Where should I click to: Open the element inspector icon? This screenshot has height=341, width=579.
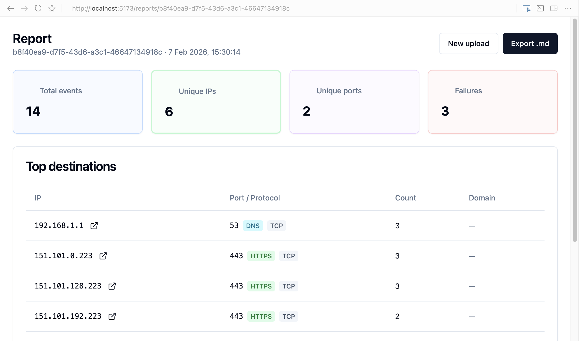[x=527, y=8]
